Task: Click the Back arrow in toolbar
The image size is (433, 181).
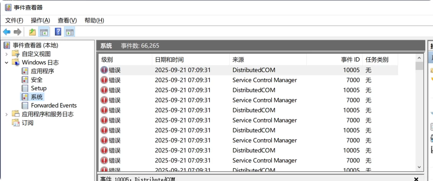Action: coord(7,32)
